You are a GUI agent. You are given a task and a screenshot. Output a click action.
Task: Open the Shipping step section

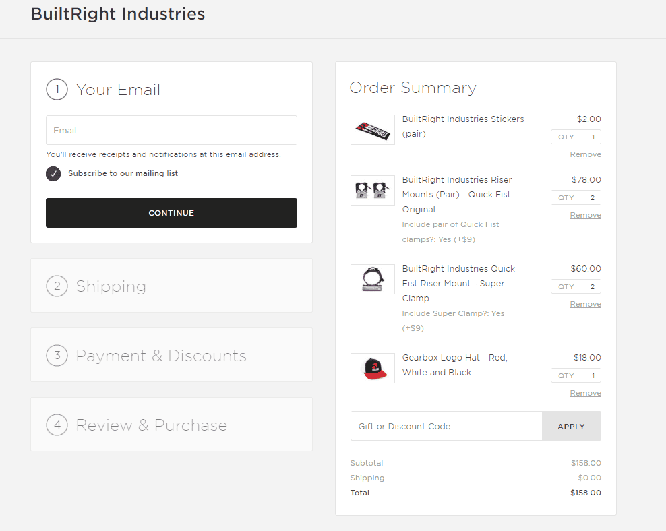pyautogui.click(x=171, y=286)
